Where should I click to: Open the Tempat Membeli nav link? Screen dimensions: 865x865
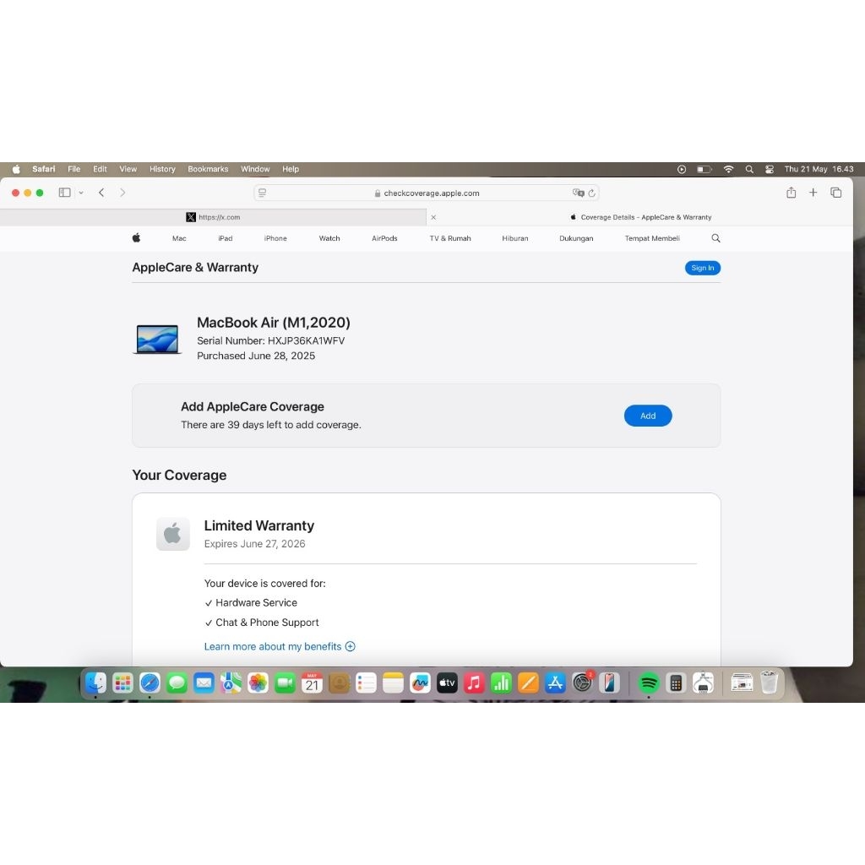coord(652,238)
